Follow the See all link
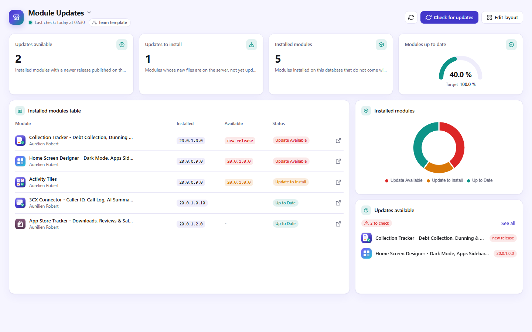The width and height of the screenshot is (532, 332). tap(508, 223)
